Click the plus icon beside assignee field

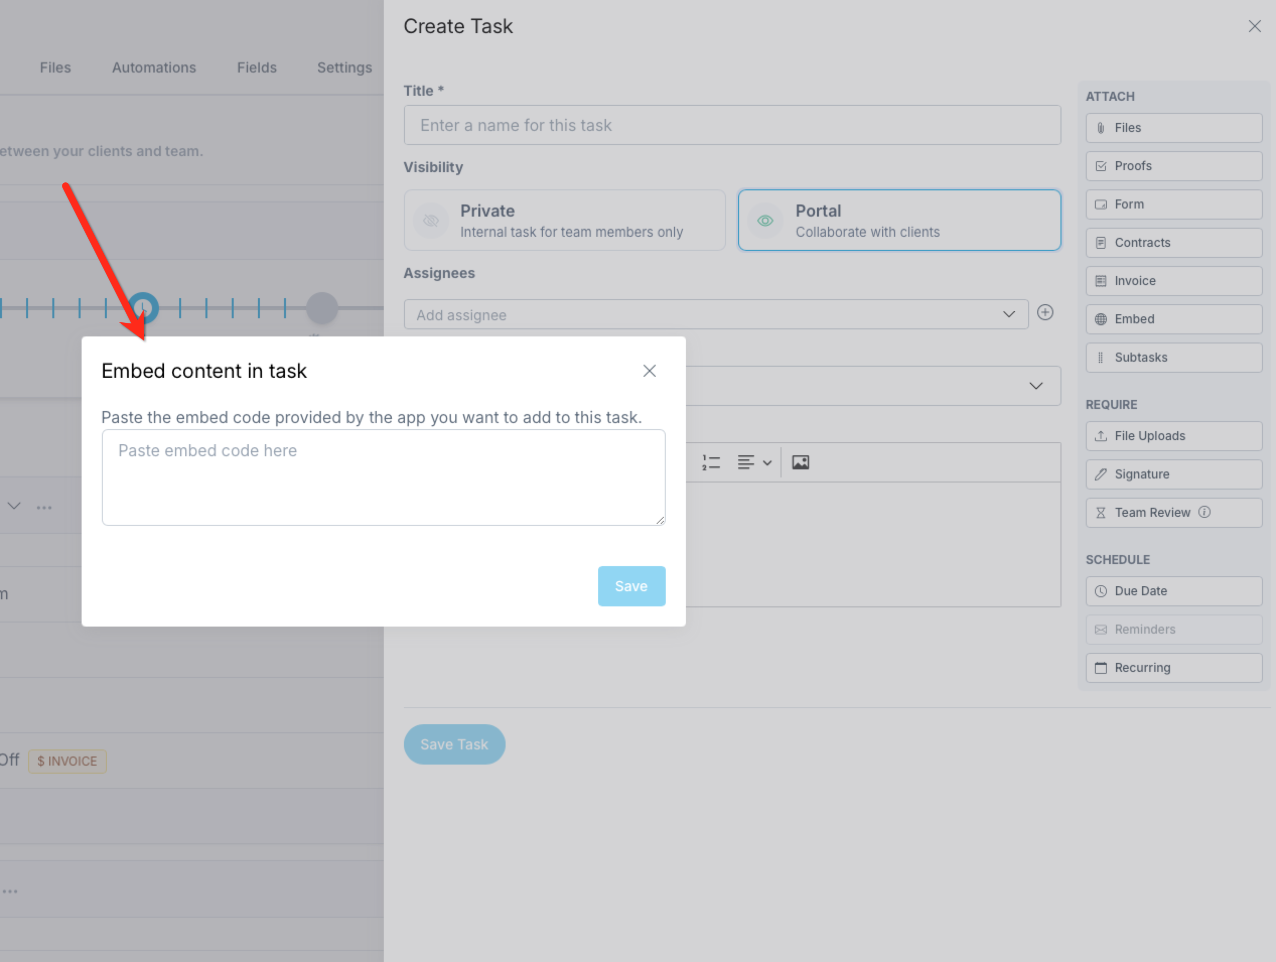1045,313
